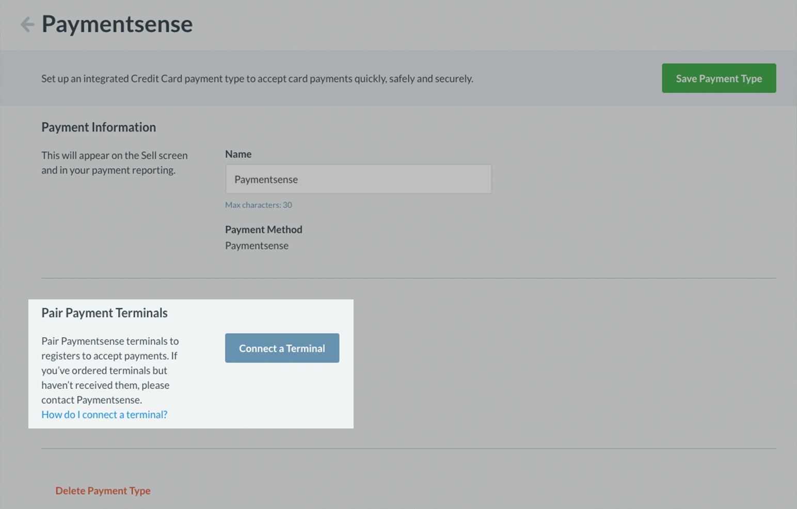Click the 'Max characters: 30' hint text
The height and width of the screenshot is (509, 797).
(x=259, y=205)
